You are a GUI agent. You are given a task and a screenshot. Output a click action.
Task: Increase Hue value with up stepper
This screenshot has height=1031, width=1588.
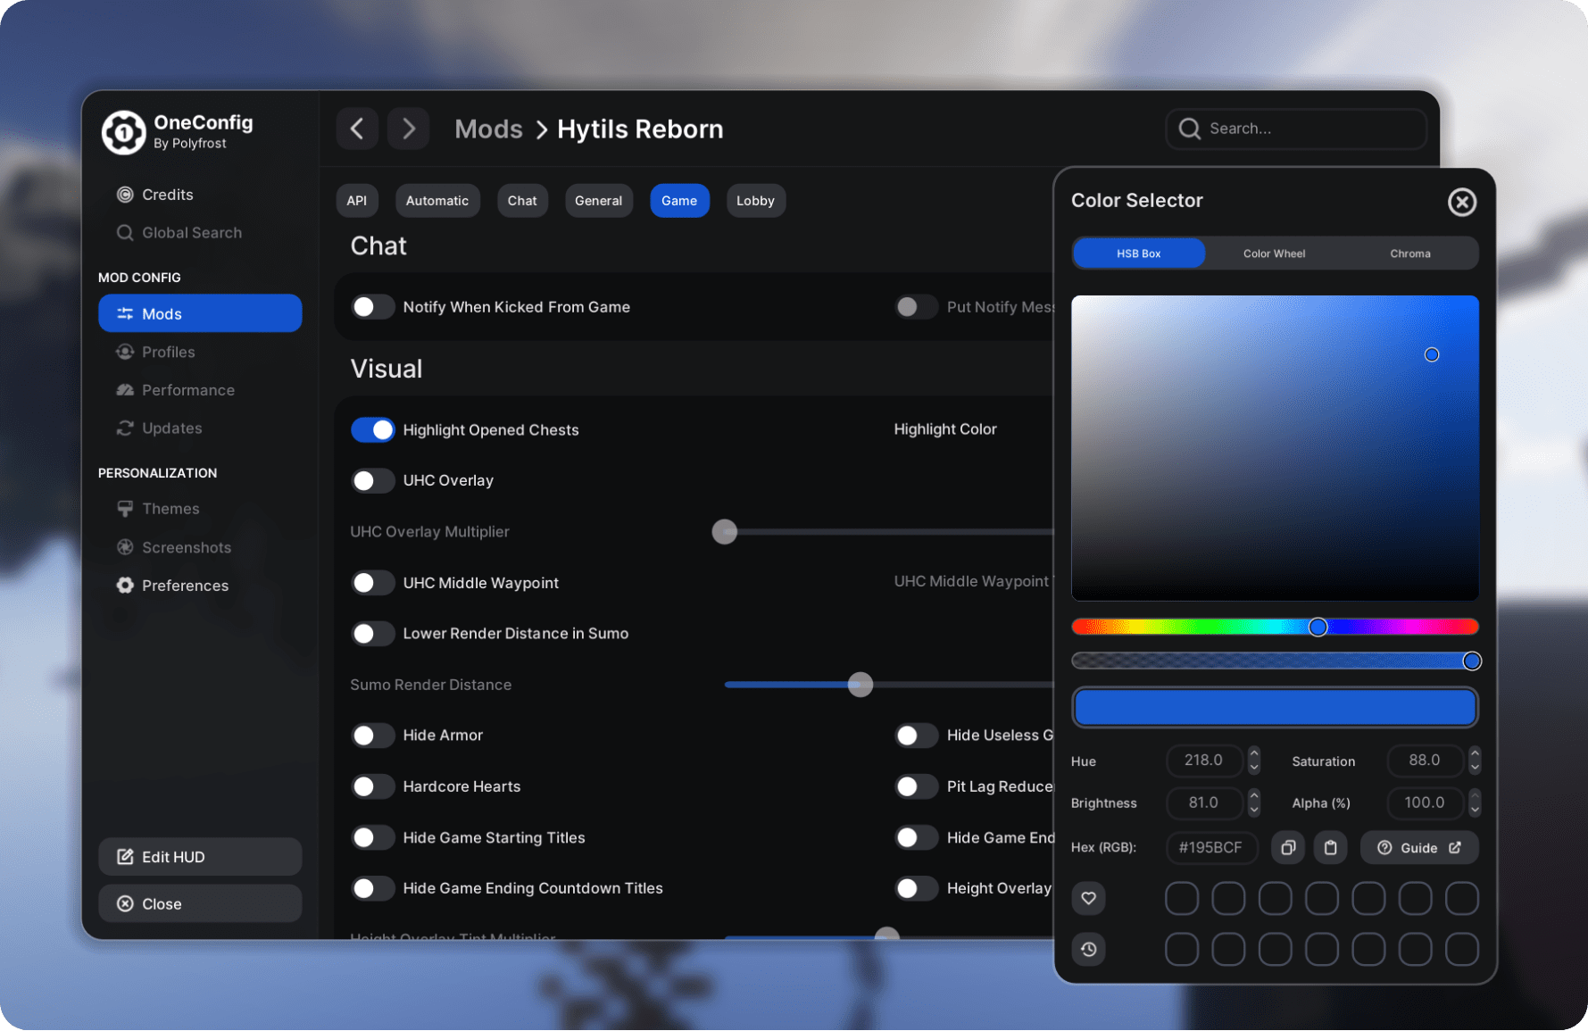pyautogui.click(x=1254, y=754)
